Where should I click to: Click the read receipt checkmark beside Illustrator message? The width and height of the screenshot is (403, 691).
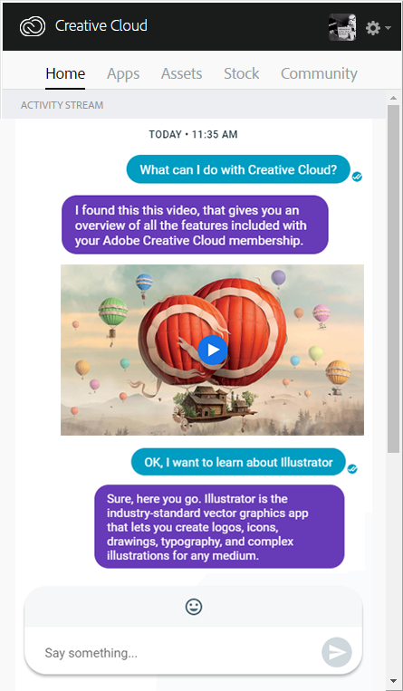(352, 469)
